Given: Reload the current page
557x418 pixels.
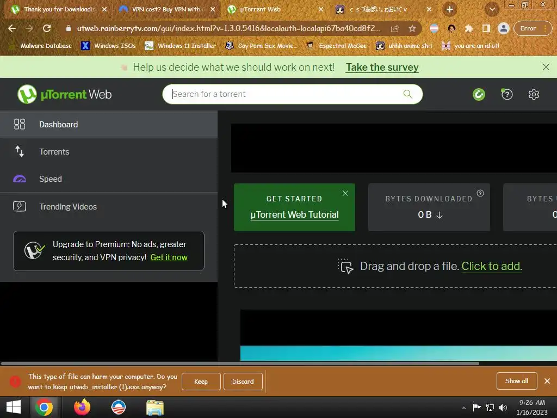Looking at the screenshot, I should coord(47,28).
